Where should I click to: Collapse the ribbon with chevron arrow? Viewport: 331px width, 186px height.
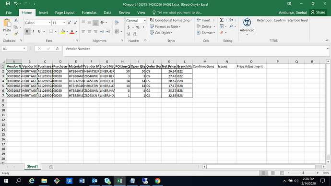coord(327,40)
